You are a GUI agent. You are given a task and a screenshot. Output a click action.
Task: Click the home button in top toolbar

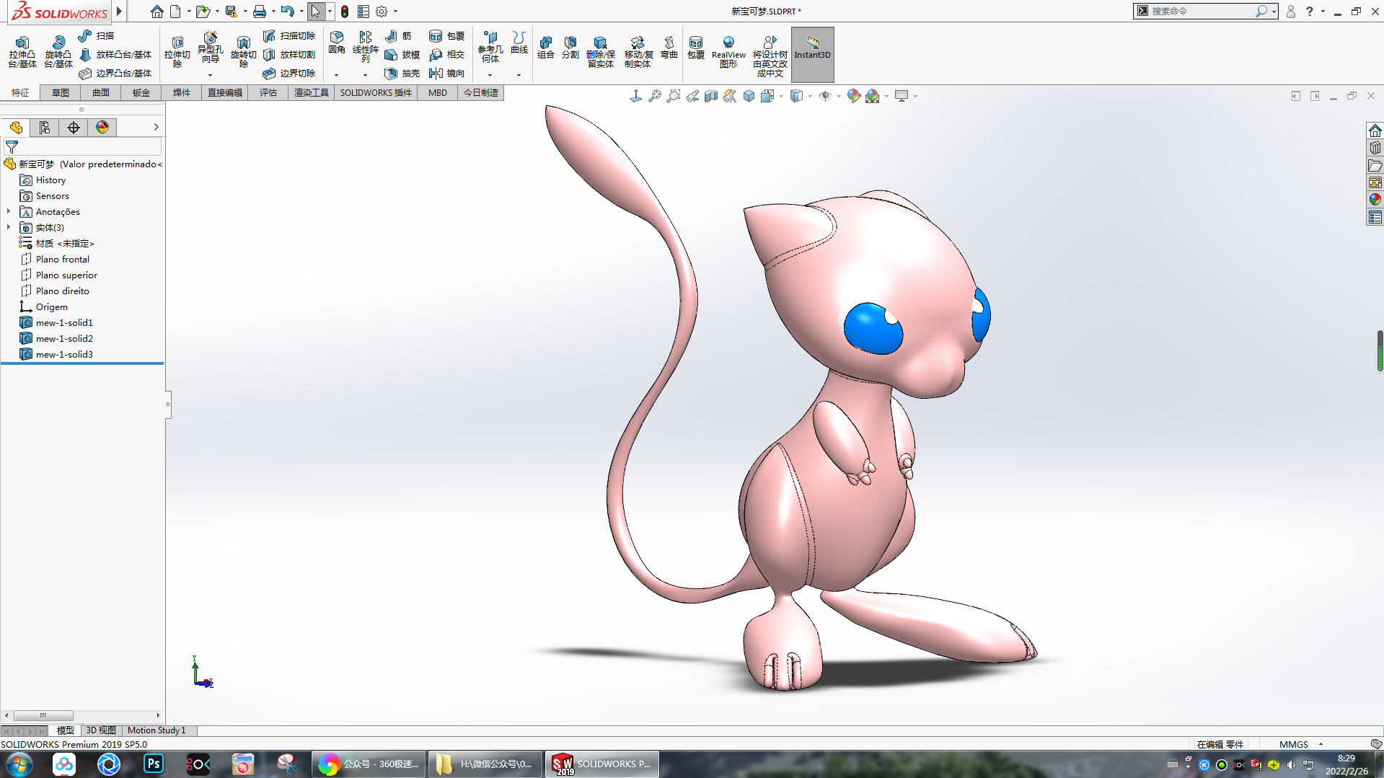(157, 12)
